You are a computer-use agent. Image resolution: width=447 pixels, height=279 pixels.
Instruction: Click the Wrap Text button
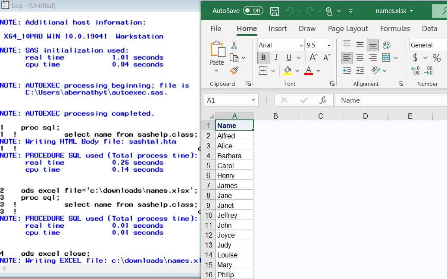point(387,45)
